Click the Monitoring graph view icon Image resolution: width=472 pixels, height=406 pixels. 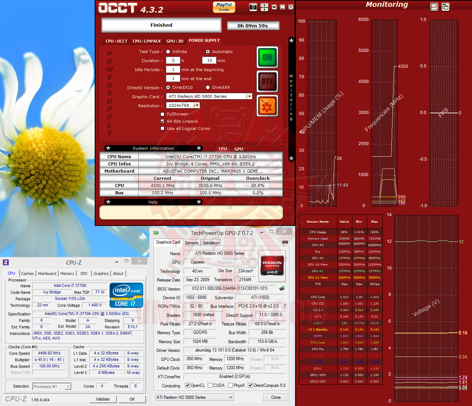coord(434,7)
